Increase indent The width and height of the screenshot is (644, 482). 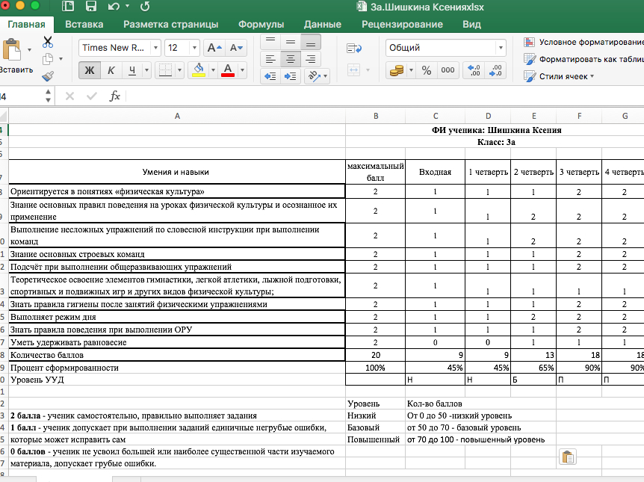pos(291,76)
